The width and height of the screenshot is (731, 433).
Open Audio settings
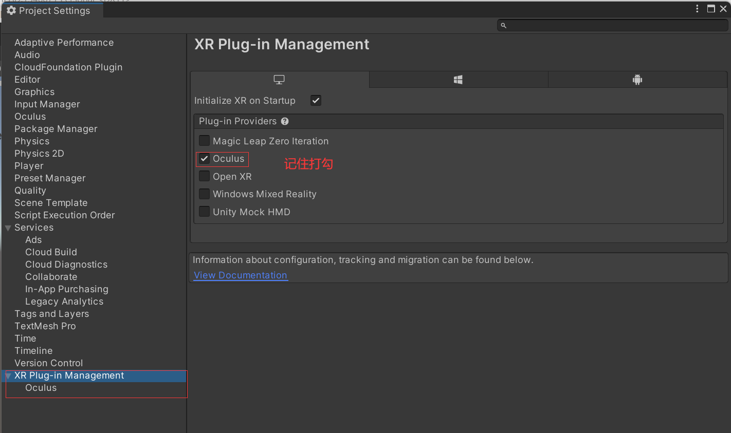27,55
